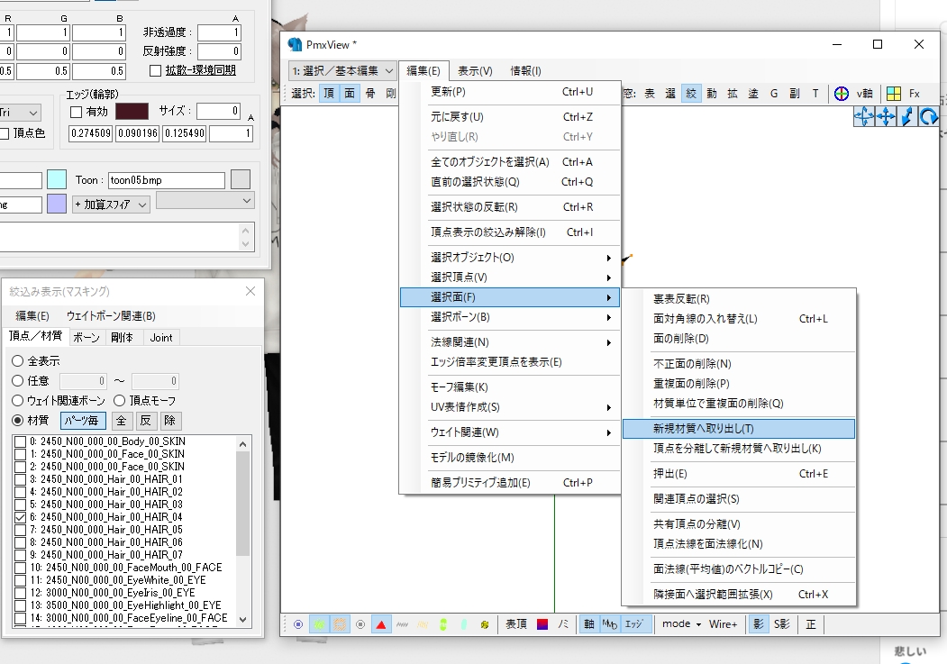This screenshot has height=664, width=947.
Task: Toggle the 頂点色 checkbox
Action: click(x=4, y=133)
